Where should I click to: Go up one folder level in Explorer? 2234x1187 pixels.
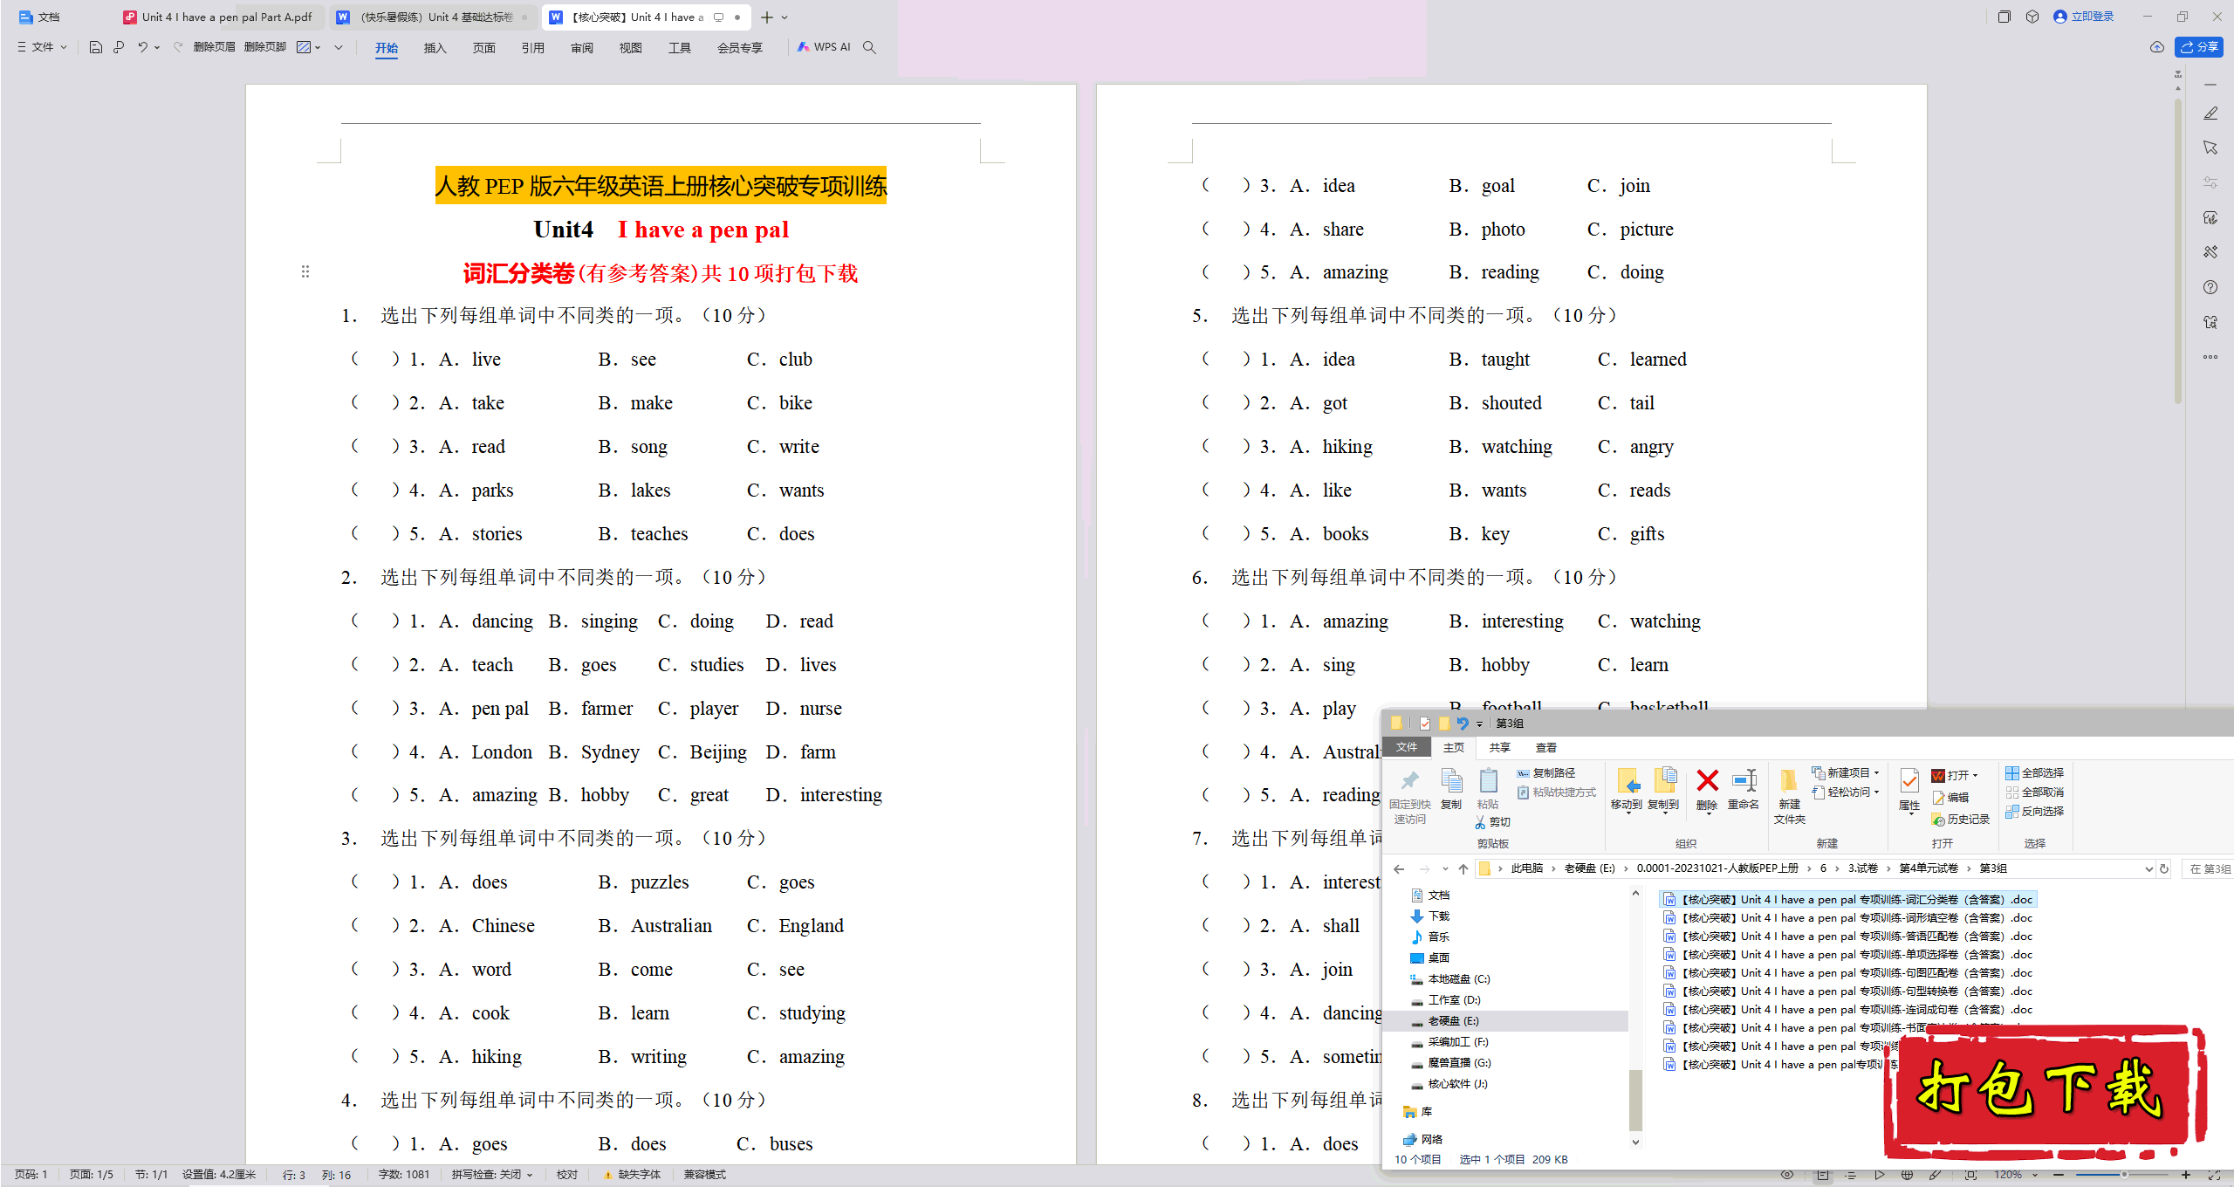point(1463,868)
